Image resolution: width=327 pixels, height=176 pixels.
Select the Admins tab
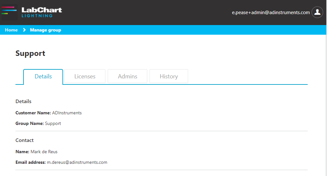coord(127,76)
